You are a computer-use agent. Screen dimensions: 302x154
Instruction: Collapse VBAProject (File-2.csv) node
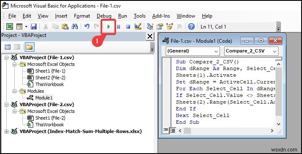click(x=7, y=104)
